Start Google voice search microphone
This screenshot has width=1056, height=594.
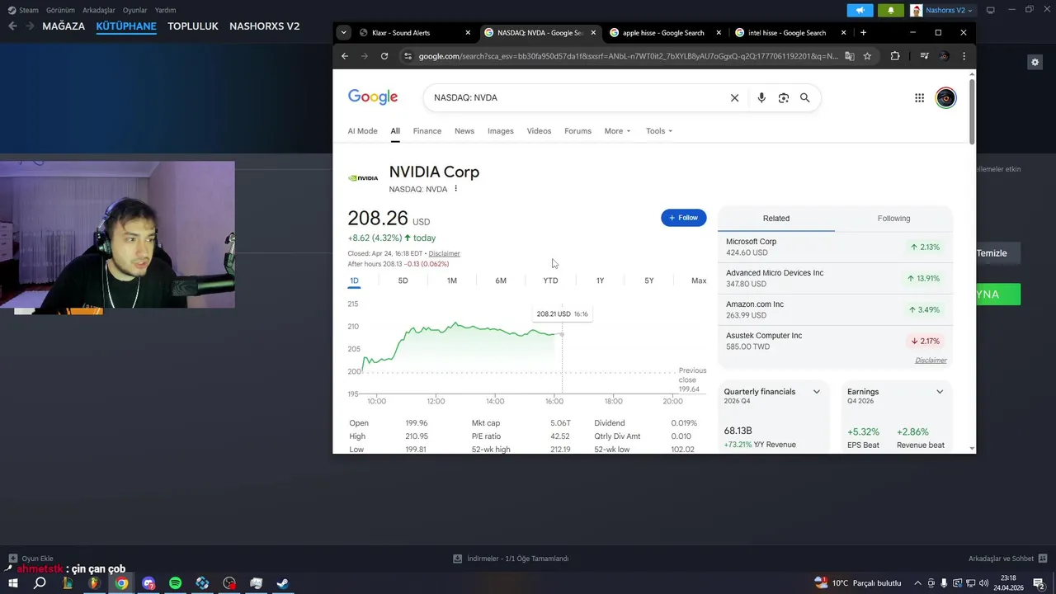coord(761,97)
